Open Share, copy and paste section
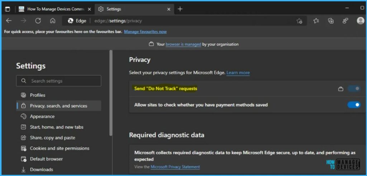This screenshot has height=176, width=367. pos(58,138)
